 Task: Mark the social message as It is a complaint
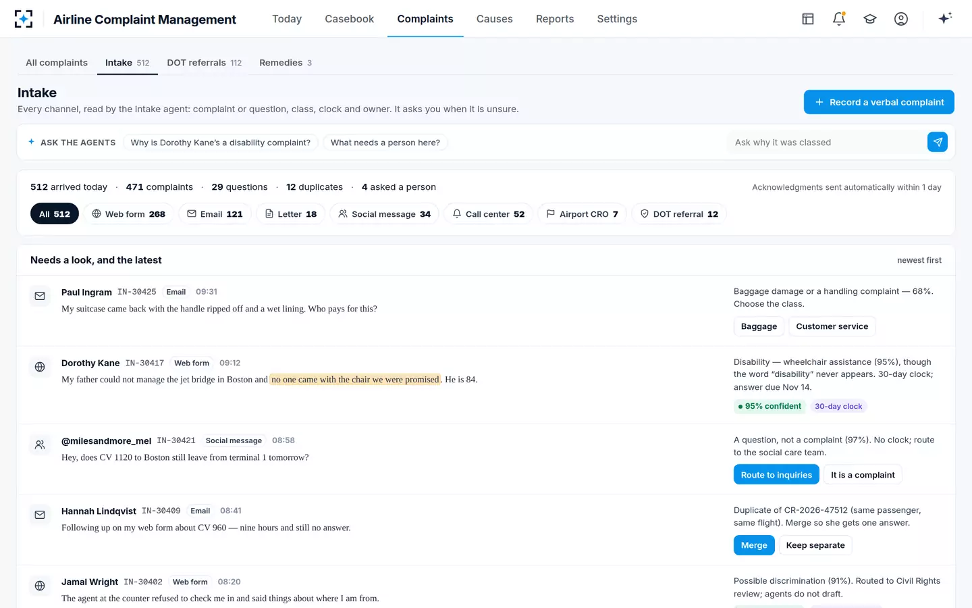863,475
